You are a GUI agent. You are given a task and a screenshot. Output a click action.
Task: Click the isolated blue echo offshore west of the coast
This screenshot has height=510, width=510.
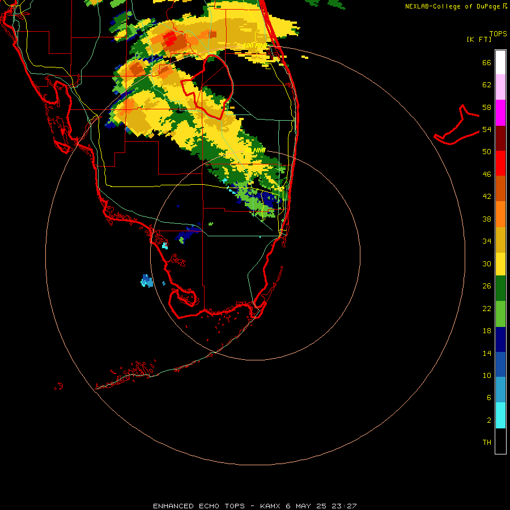(147, 280)
